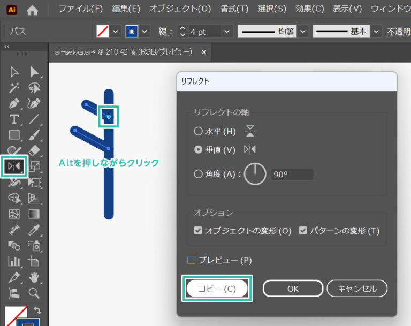This screenshot has height=326, width=411.
Task: Select the Paintbrush tool
Action: pos(34,135)
